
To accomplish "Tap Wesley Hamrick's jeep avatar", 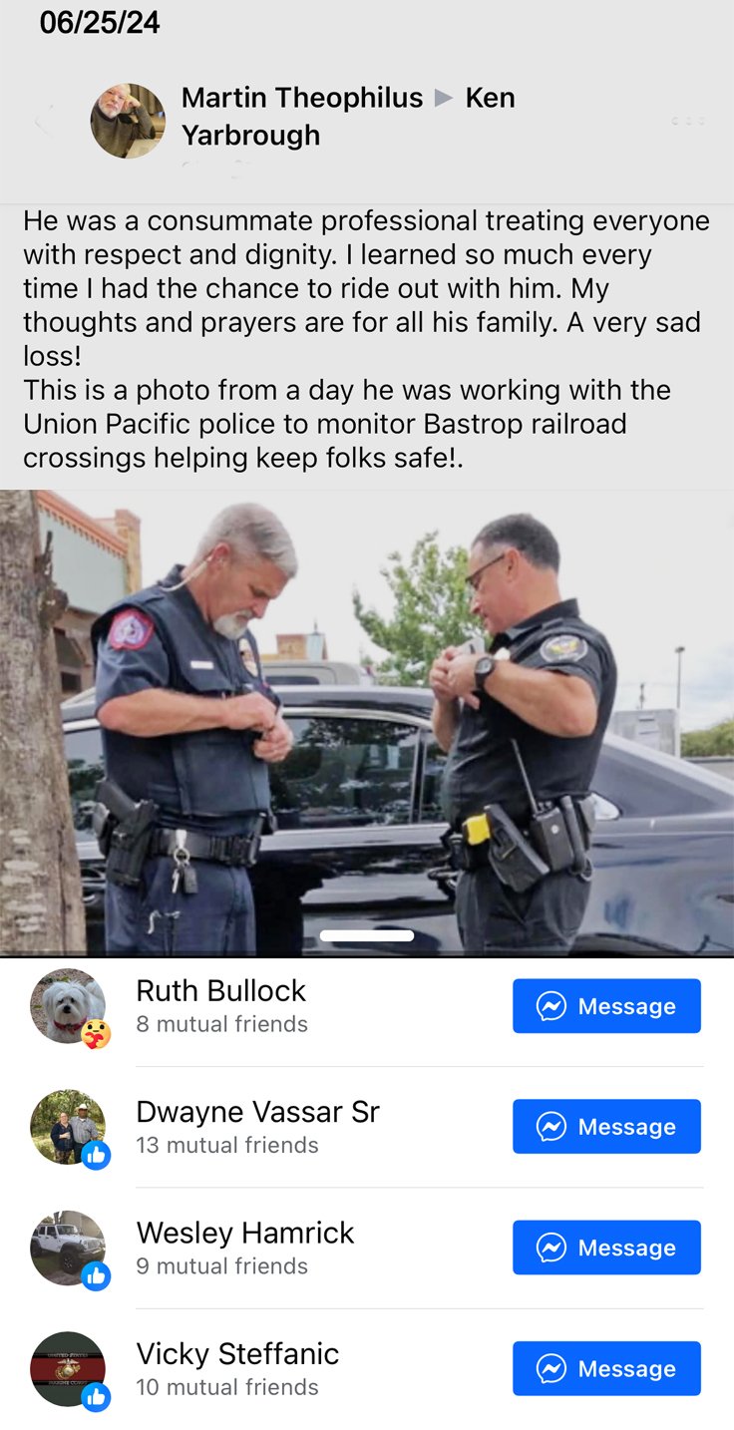I will [67, 1248].
